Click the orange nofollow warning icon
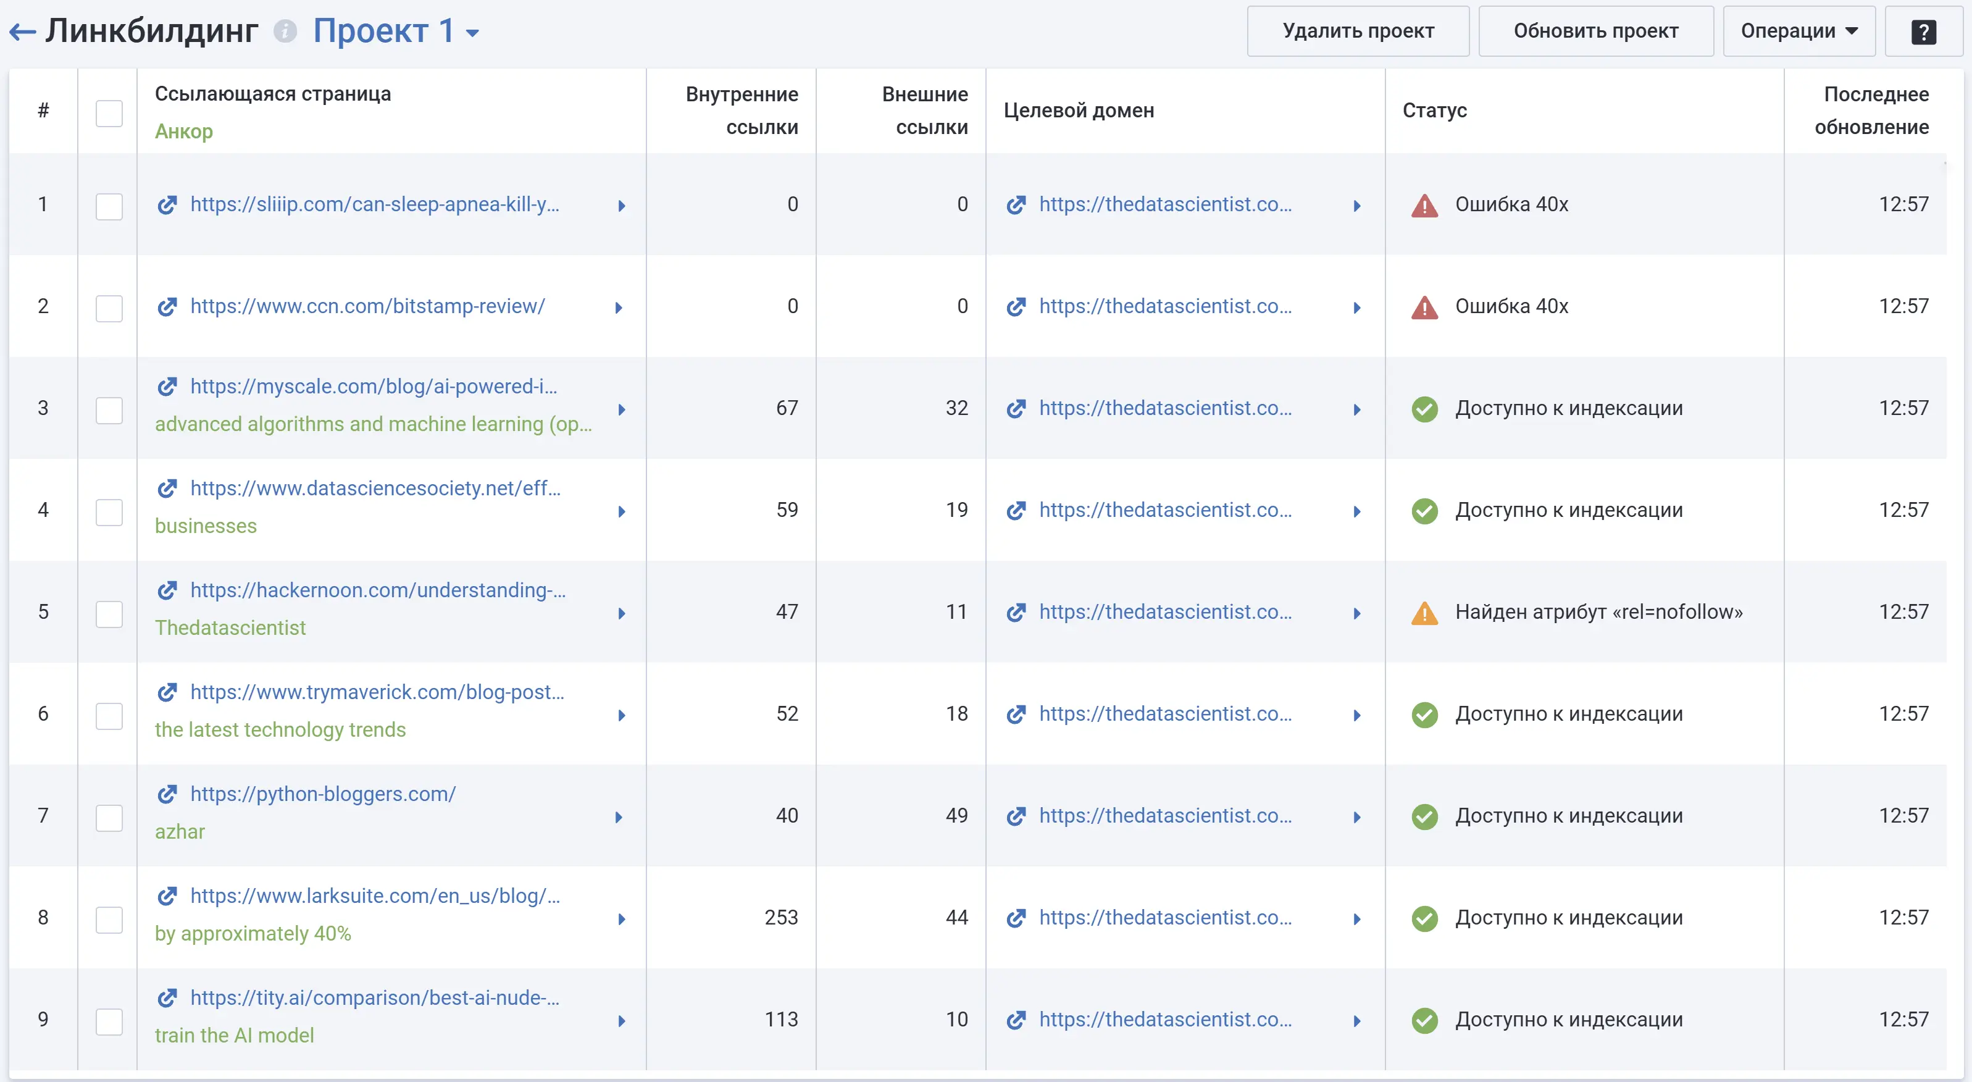 coord(1424,613)
